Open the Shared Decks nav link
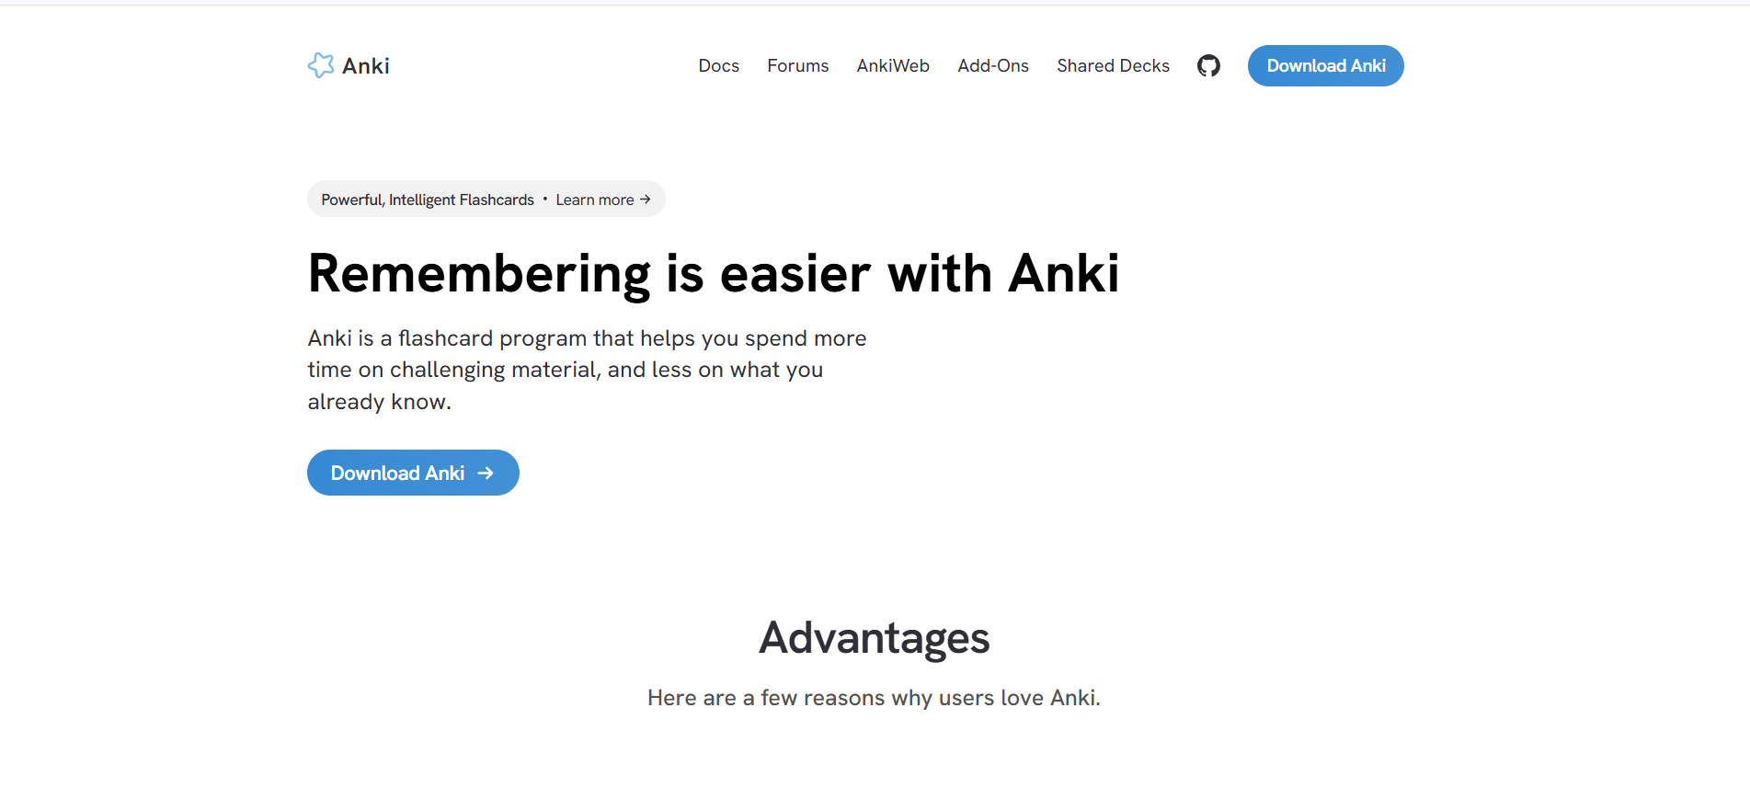 point(1113,66)
